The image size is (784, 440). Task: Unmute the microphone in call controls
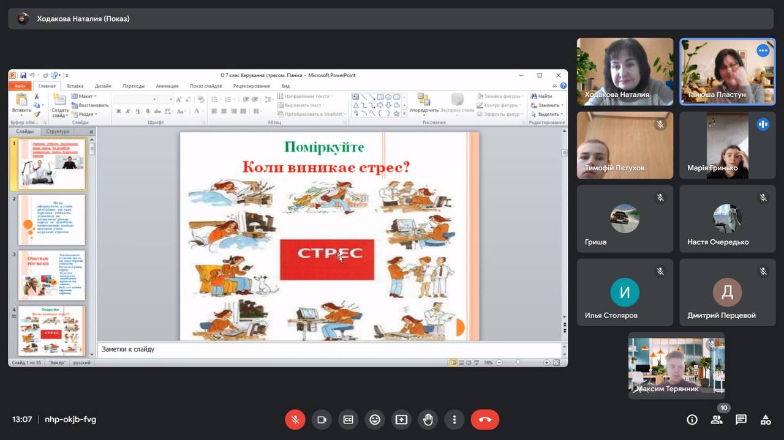point(295,420)
